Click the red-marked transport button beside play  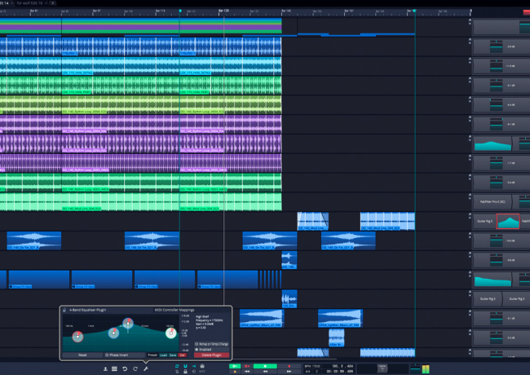pyautogui.click(x=247, y=366)
